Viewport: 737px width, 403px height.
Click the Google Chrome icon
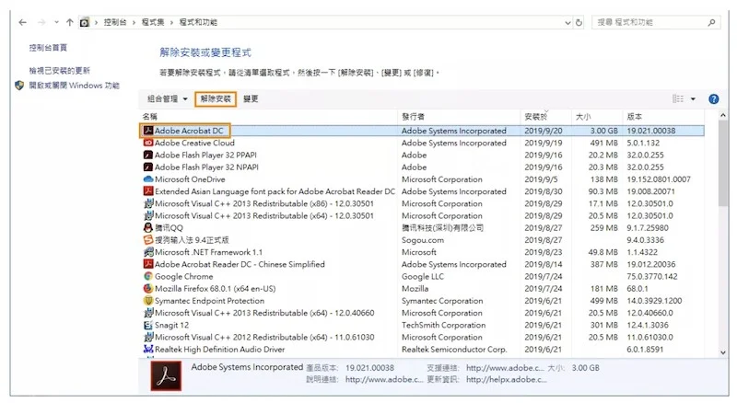(148, 276)
